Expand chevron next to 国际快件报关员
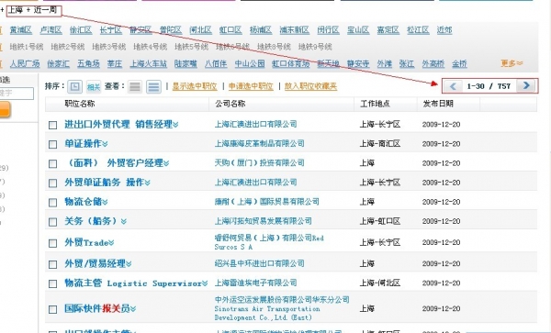 [x=133, y=309]
